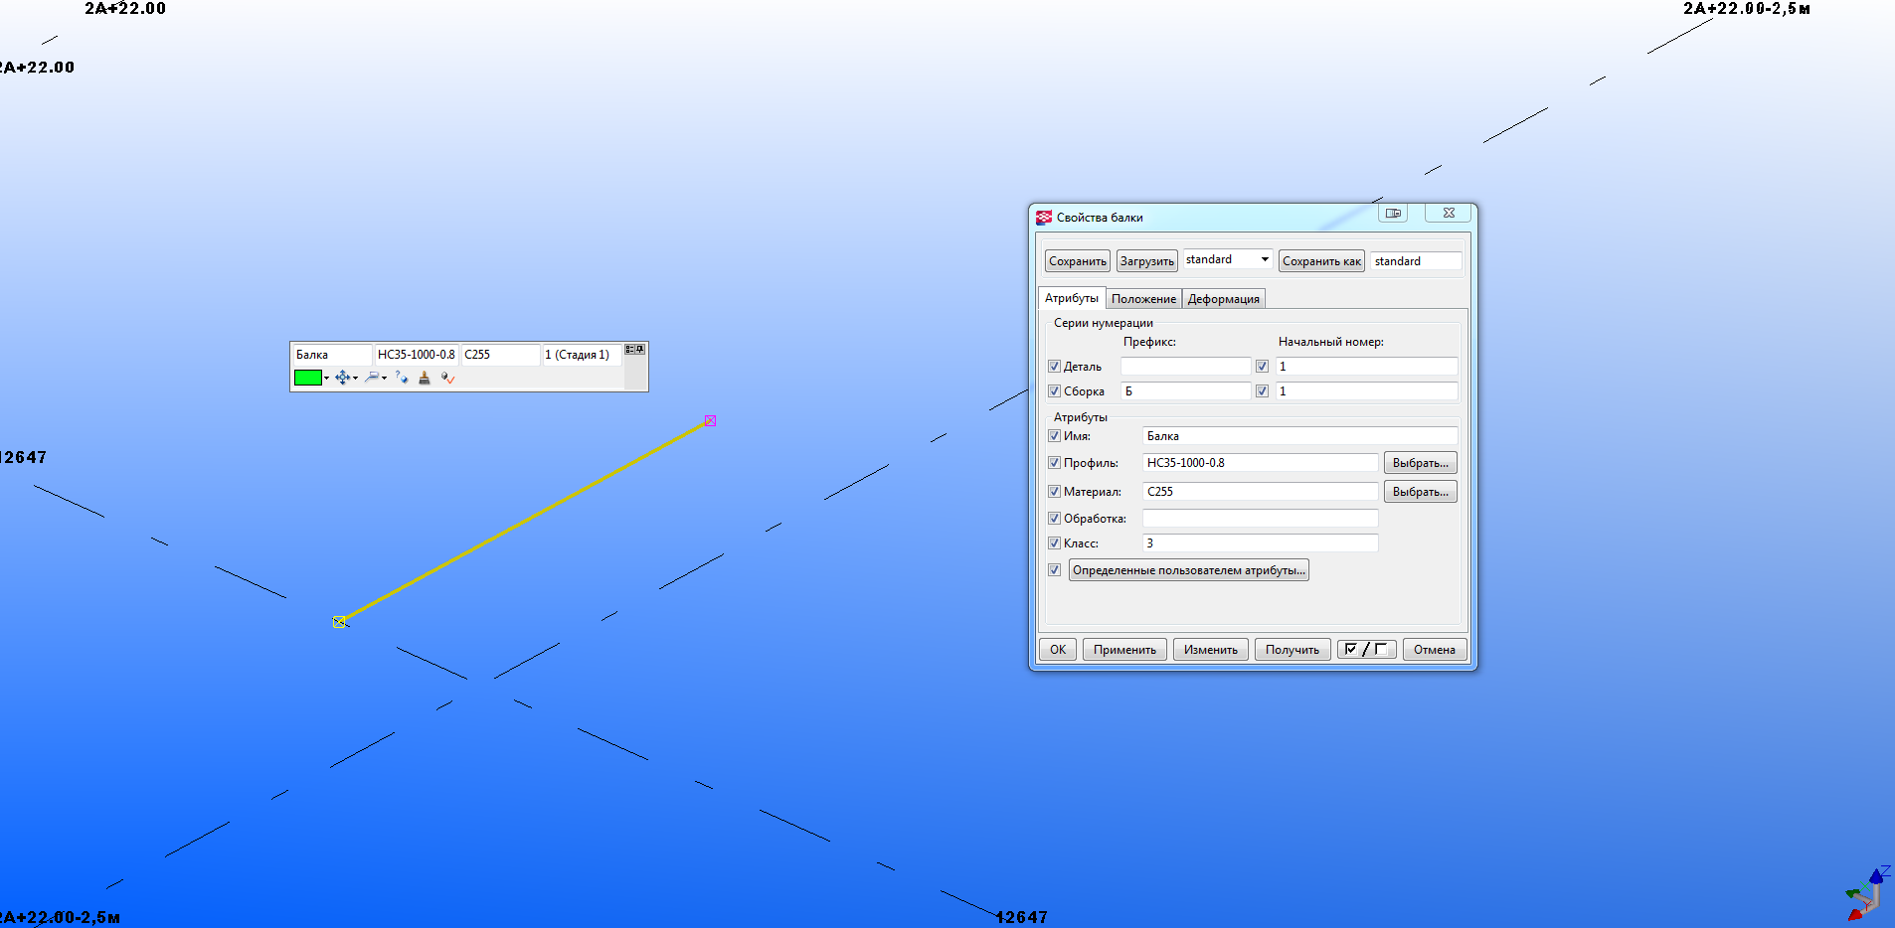The height and width of the screenshot is (928, 1895).
Task: Select the yellow beam line in the model
Action: click(525, 522)
